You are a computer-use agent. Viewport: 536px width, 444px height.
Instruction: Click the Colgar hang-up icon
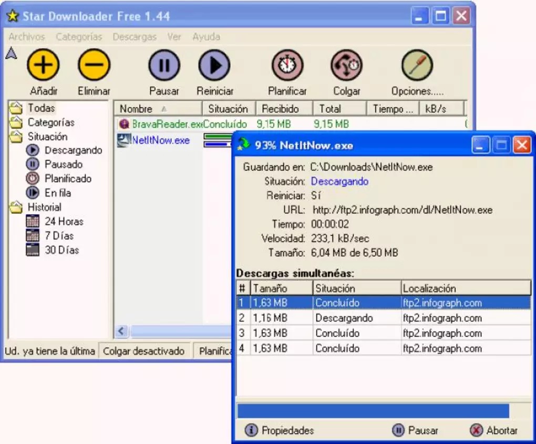click(347, 65)
